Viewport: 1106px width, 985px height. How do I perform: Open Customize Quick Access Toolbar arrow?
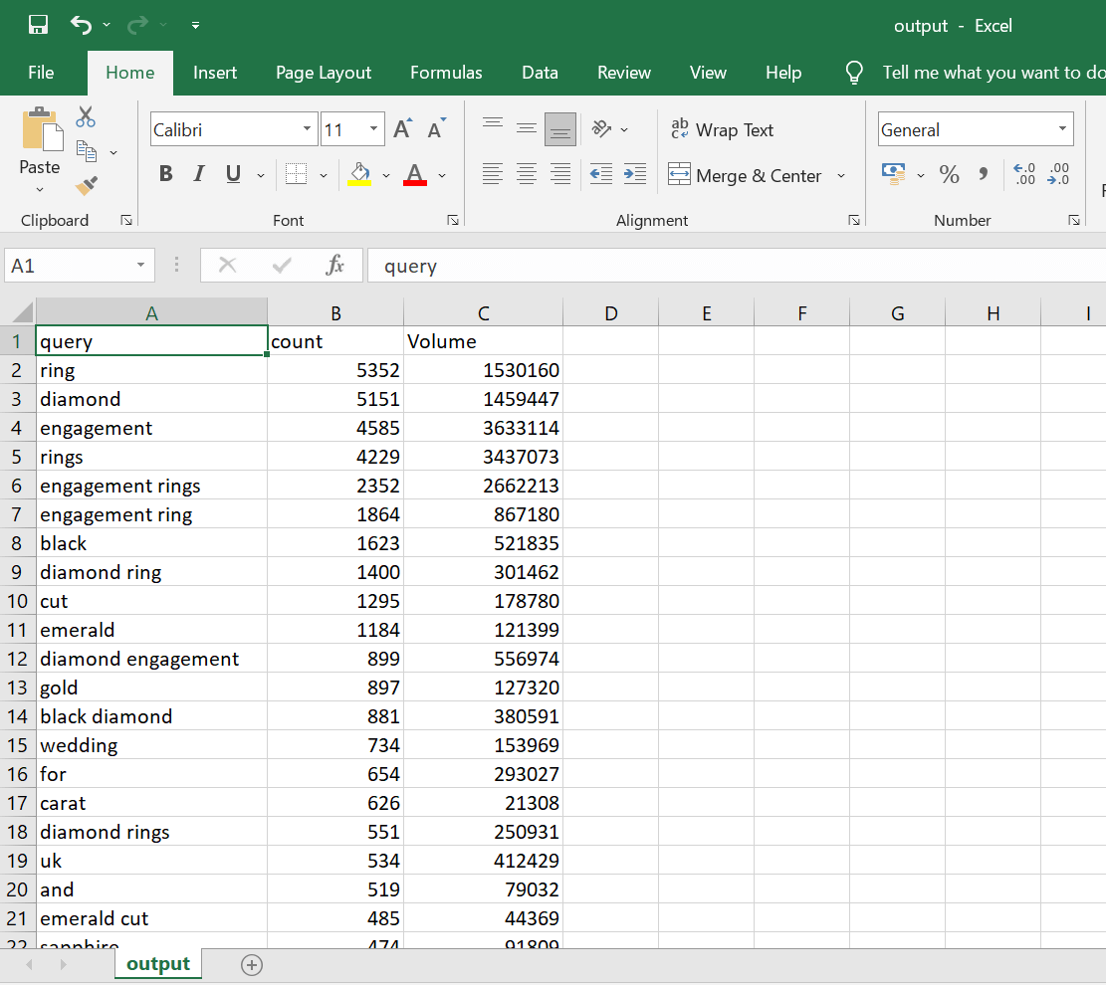pyautogui.click(x=195, y=26)
